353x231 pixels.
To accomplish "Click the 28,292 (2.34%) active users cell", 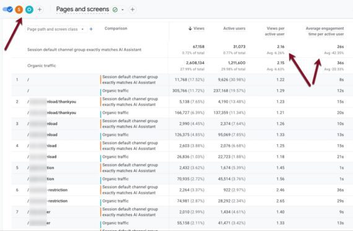I will [232, 201].
